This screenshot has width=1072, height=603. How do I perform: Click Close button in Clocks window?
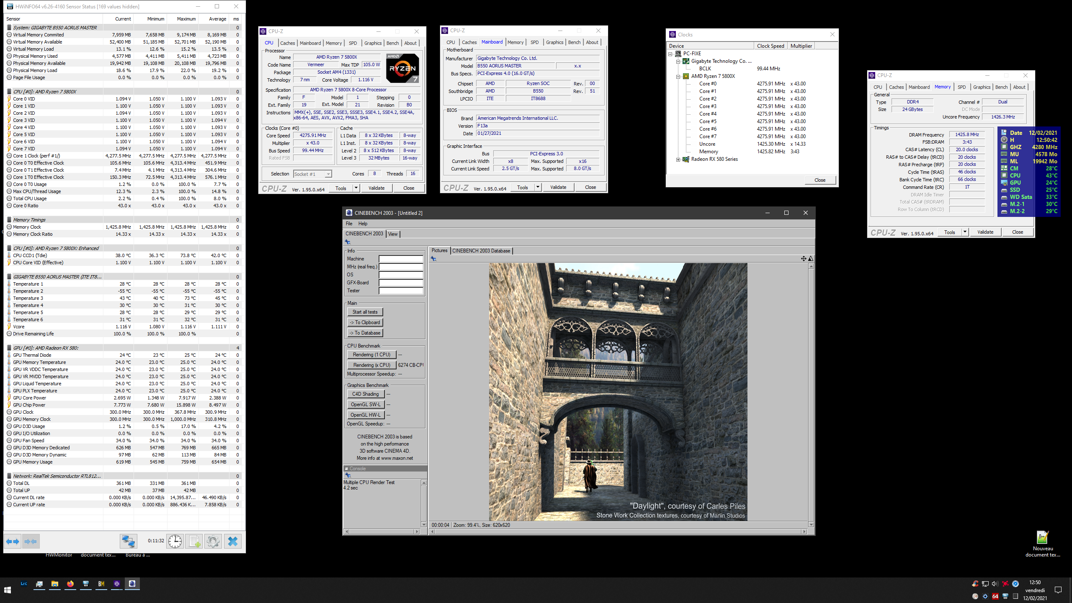pyautogui.click(x=820, y=180)
